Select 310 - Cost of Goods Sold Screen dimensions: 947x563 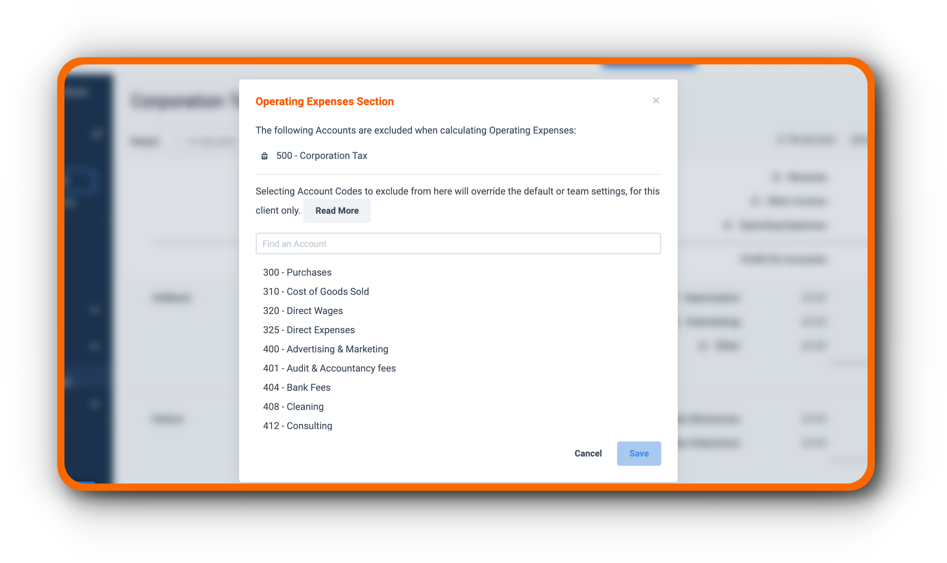[316, 291]
